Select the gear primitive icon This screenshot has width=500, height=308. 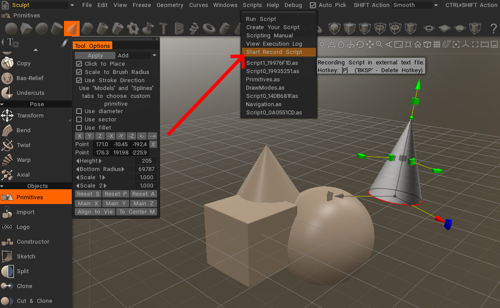133,29
